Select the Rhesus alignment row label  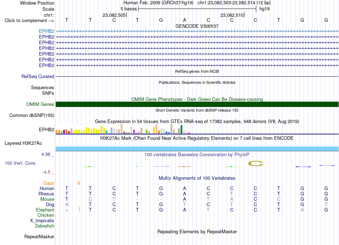coord(46,194)
